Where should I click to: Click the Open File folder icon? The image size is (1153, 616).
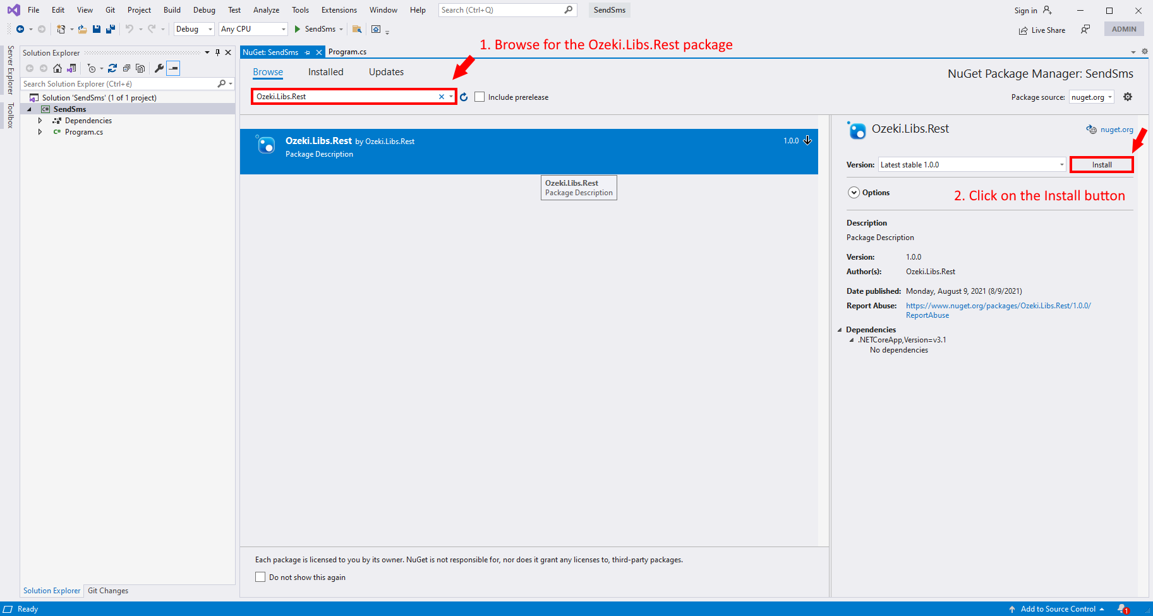[82, 29]
